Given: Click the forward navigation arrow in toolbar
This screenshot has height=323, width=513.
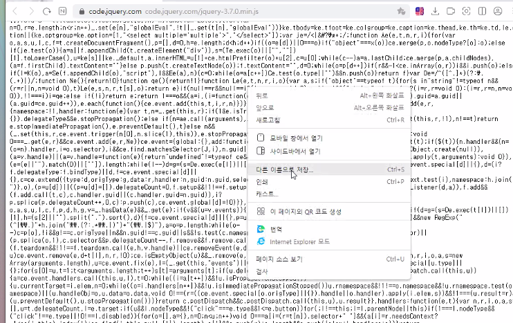Looking at the screenshot, I should 31,12.
